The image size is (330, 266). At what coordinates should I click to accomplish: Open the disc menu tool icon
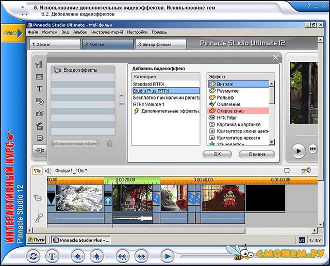[40, 101]
